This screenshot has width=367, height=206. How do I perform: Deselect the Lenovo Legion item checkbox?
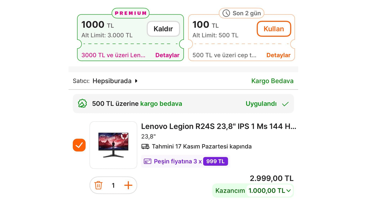[x=79, y=145]
